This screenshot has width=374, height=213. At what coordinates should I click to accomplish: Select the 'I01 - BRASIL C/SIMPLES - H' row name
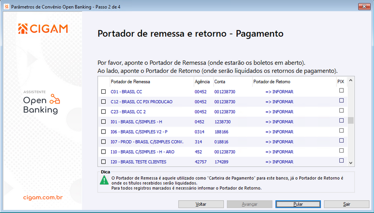coord(136,122)
